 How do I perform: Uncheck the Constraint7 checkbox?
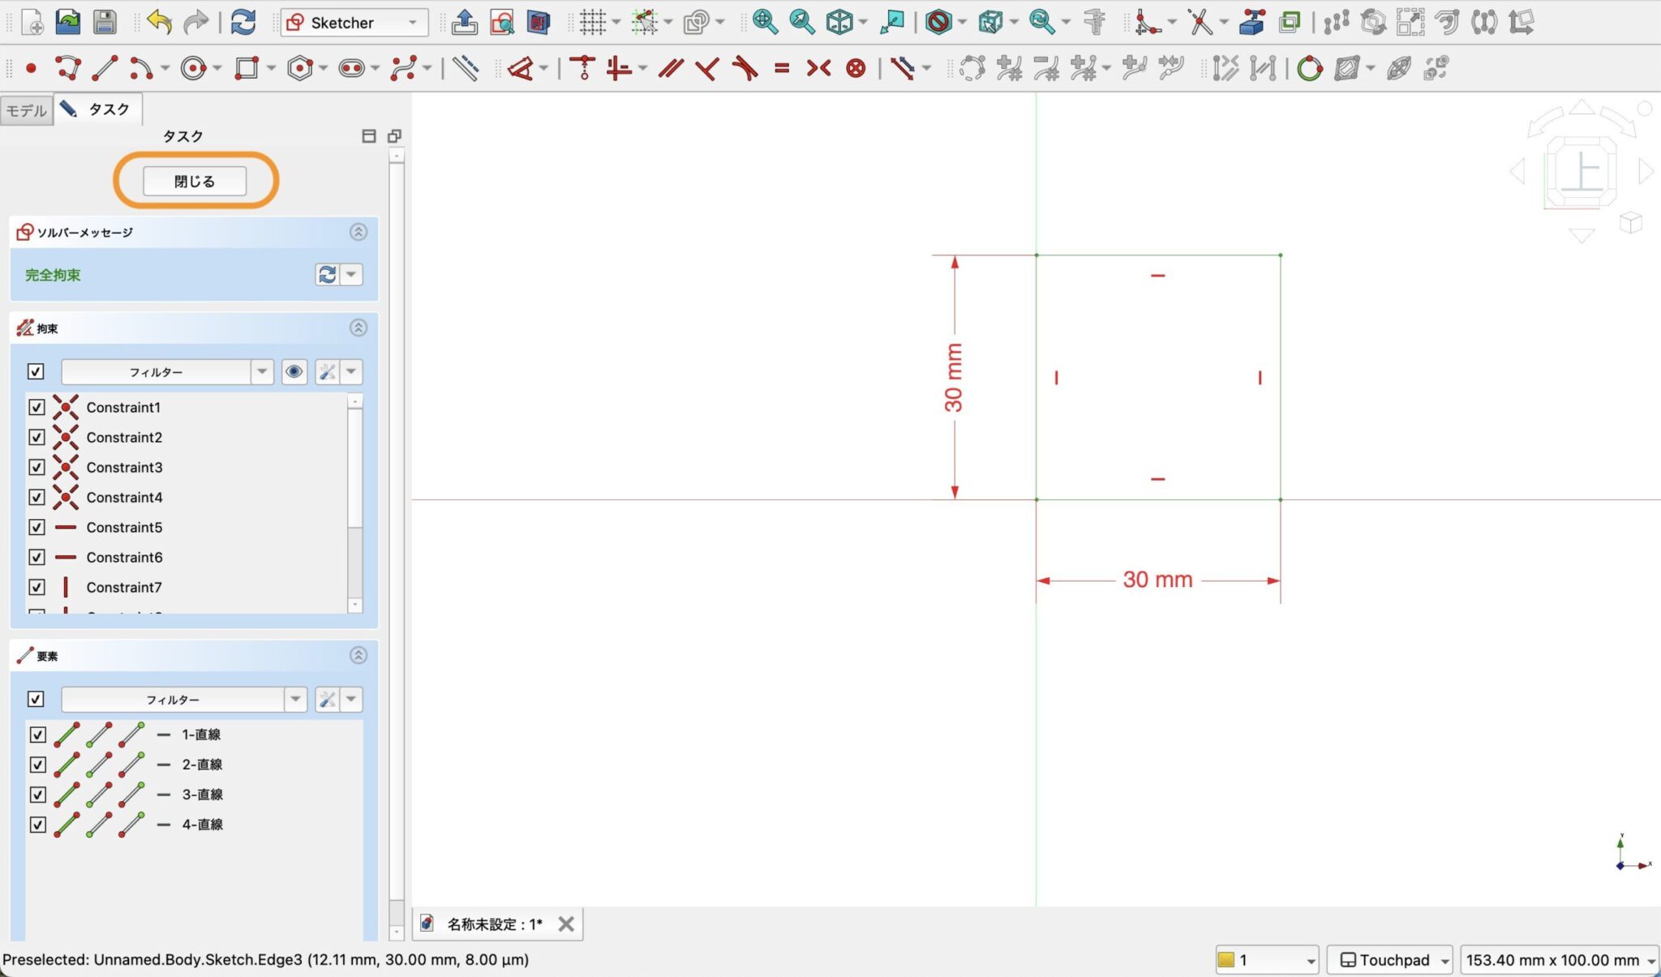pyautogui.click(x=36, y=587)
